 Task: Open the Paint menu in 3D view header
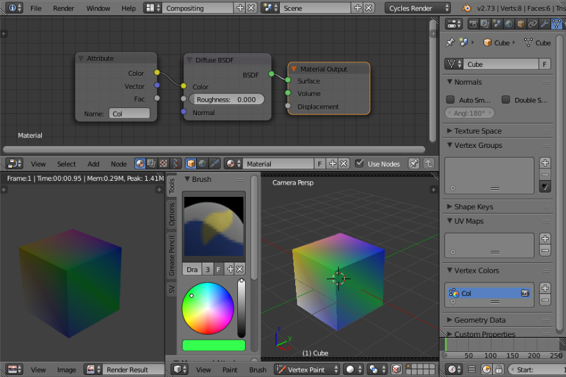pyautogui.click(x=230, y=370)
